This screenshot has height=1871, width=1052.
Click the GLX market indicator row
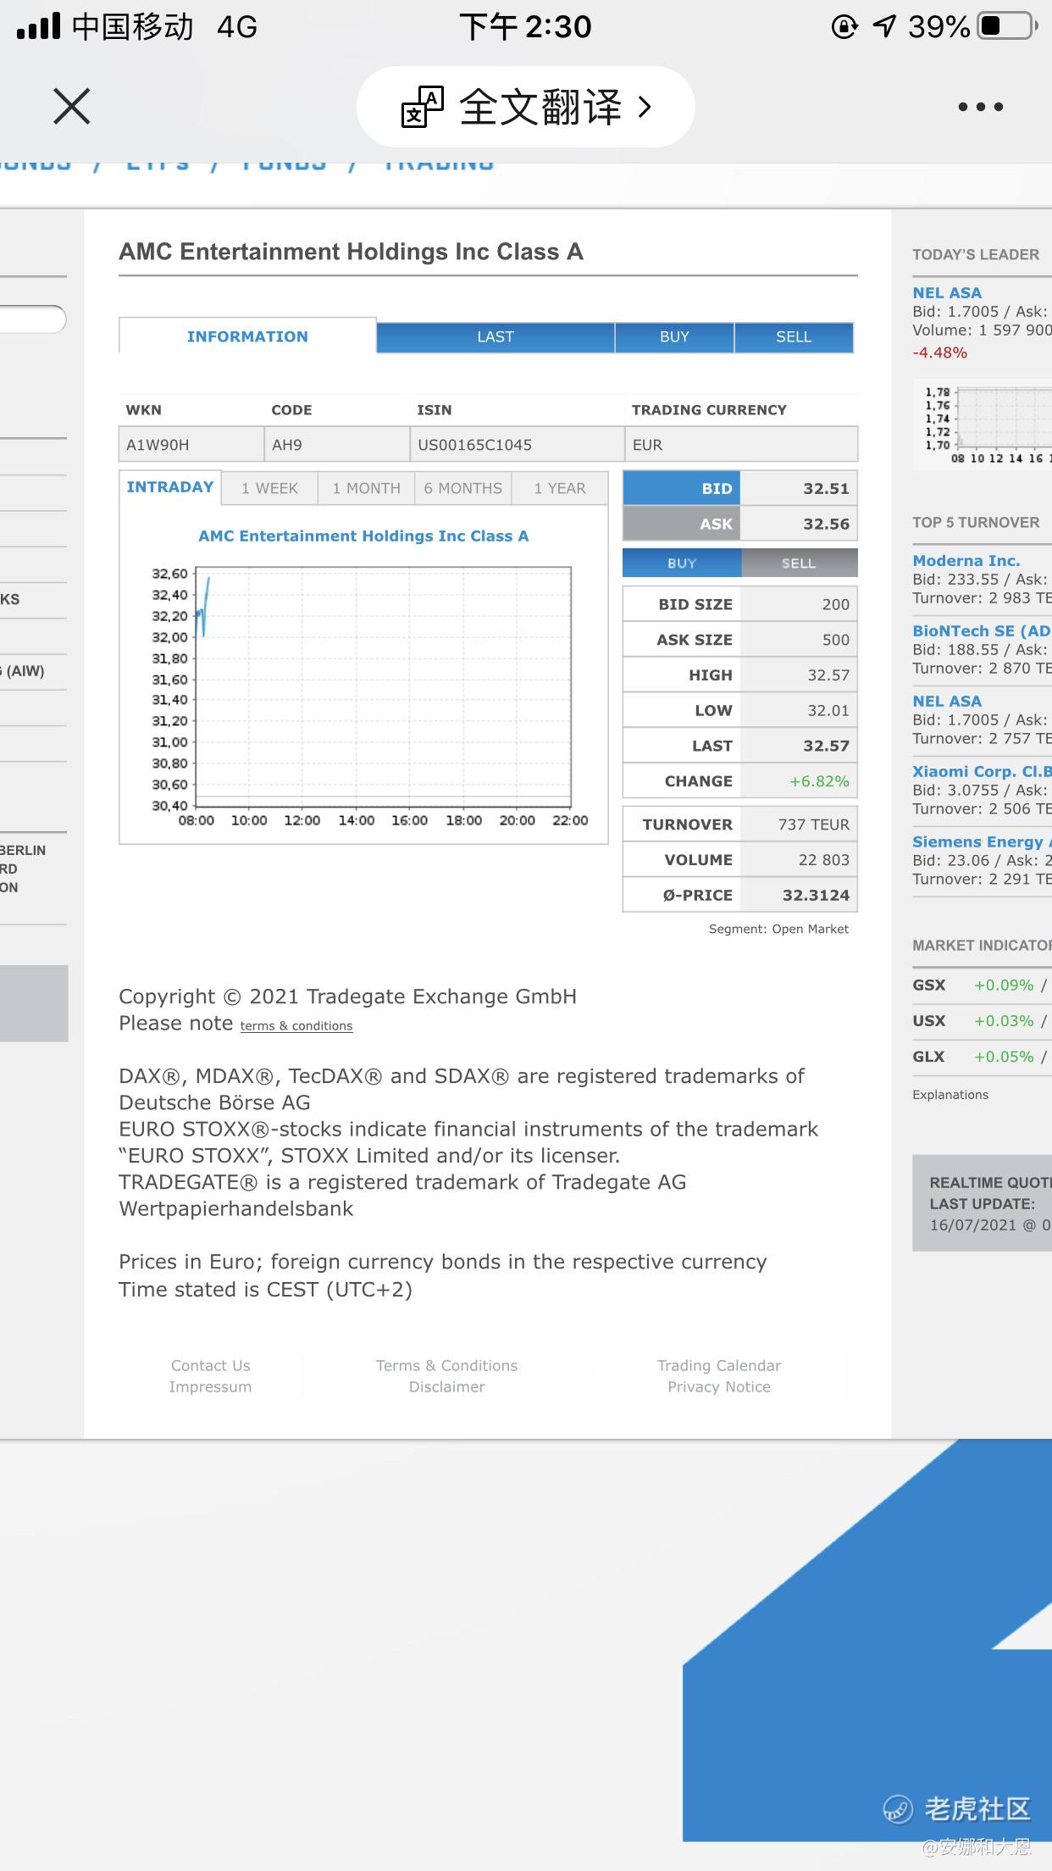982,1057
